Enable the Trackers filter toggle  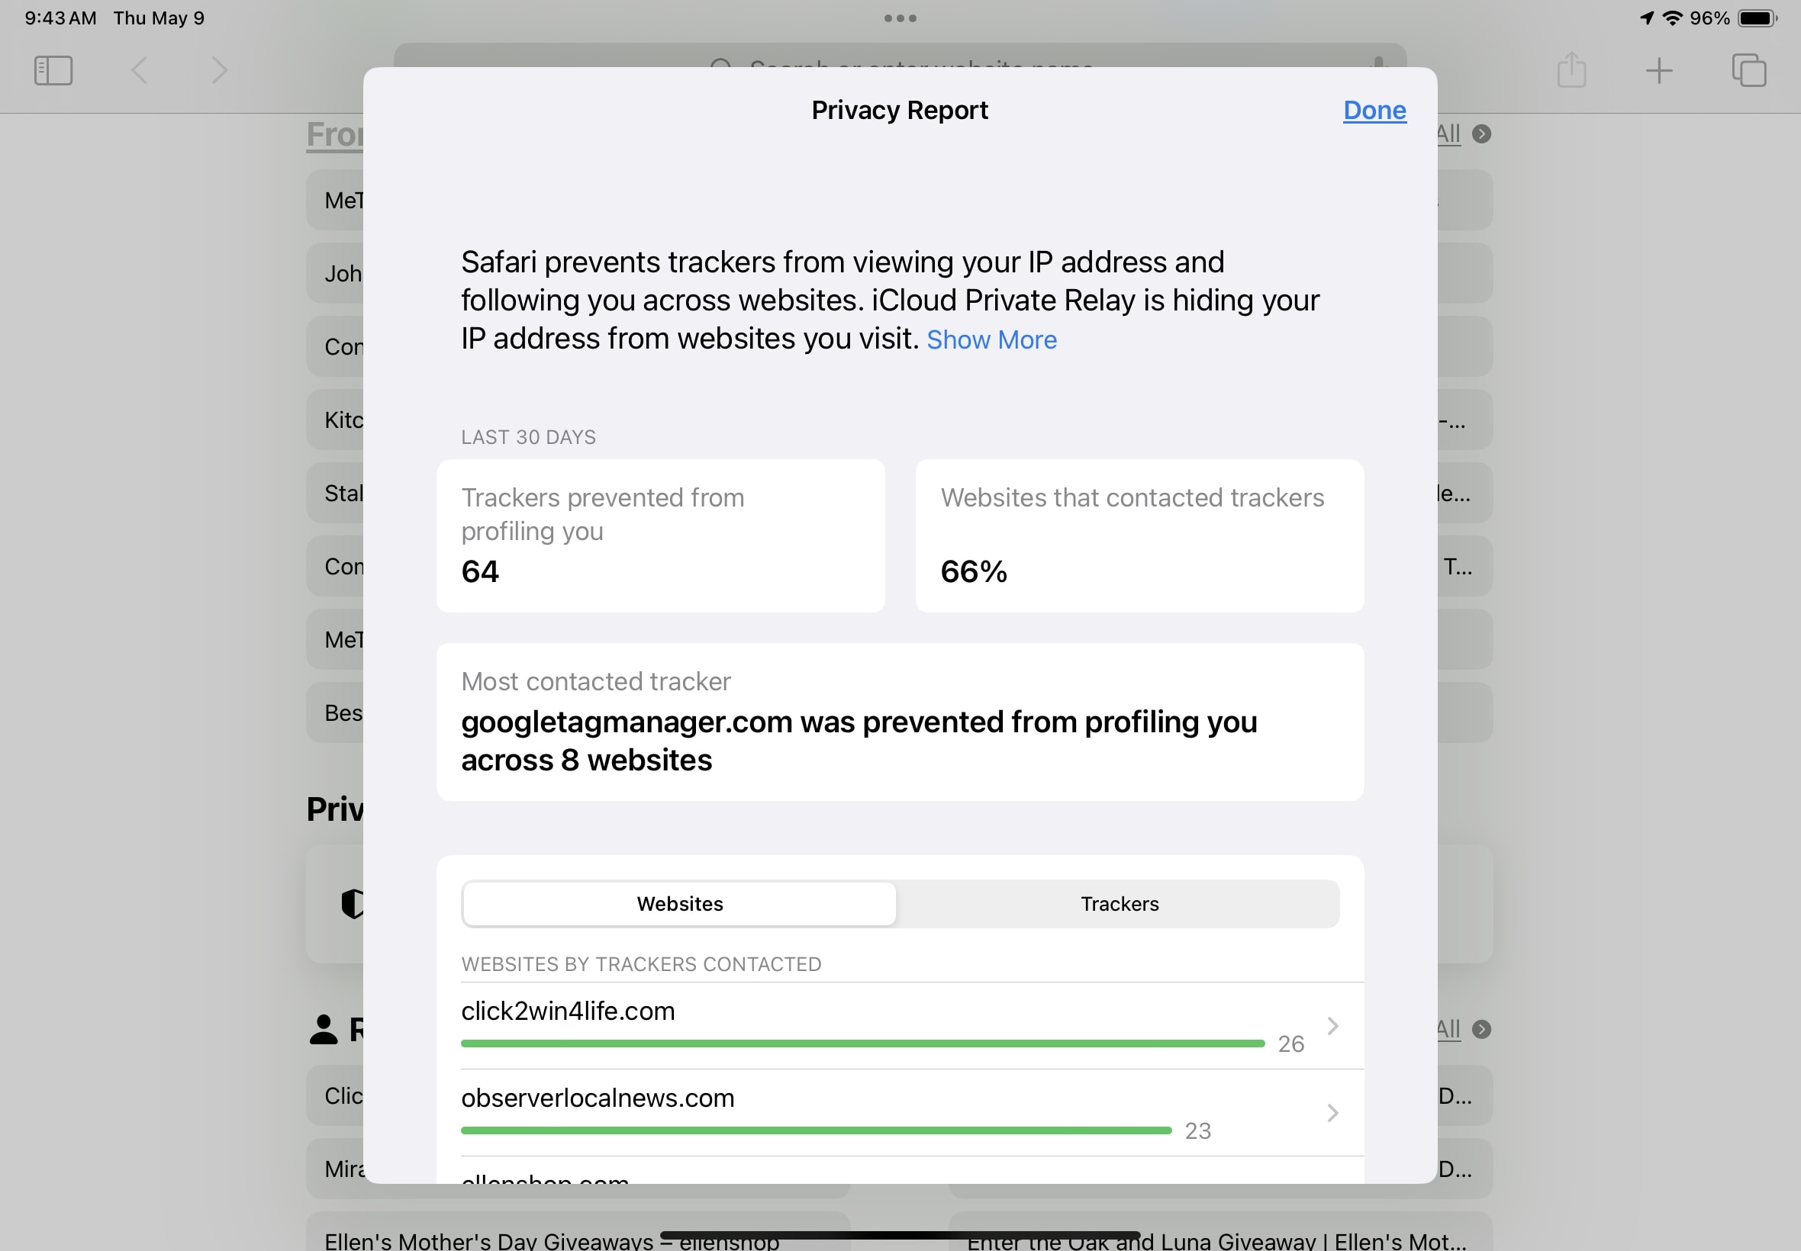[x=1121, y=902]
